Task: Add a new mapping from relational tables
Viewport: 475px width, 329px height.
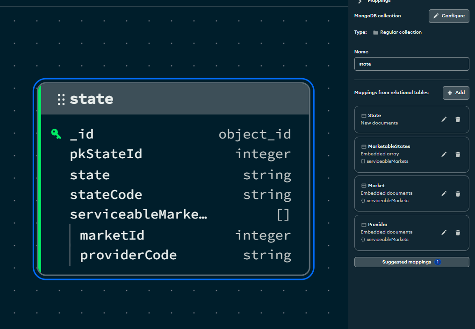Action: coord(456,93)
